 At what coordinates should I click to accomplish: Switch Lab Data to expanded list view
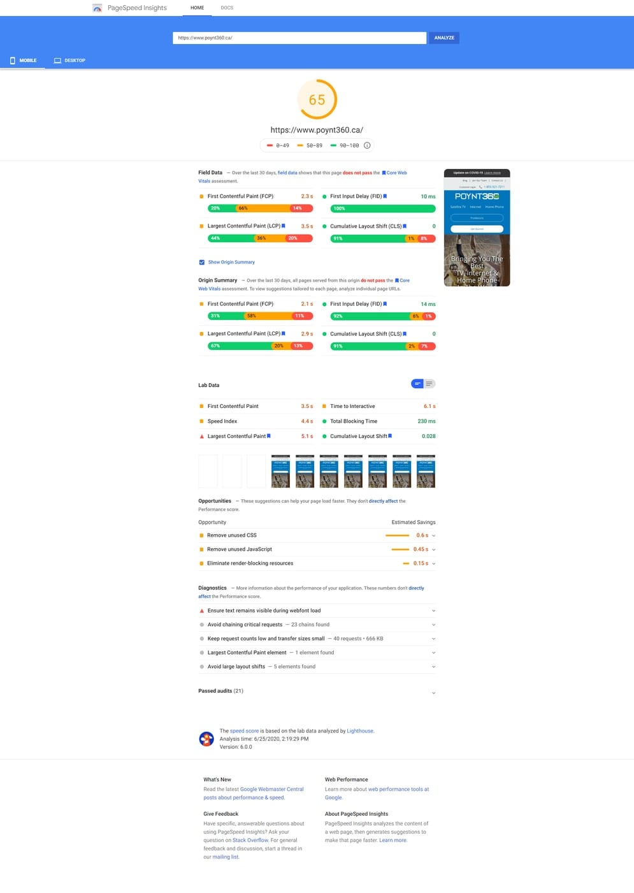pyautogui.click(x=429, y=384)
